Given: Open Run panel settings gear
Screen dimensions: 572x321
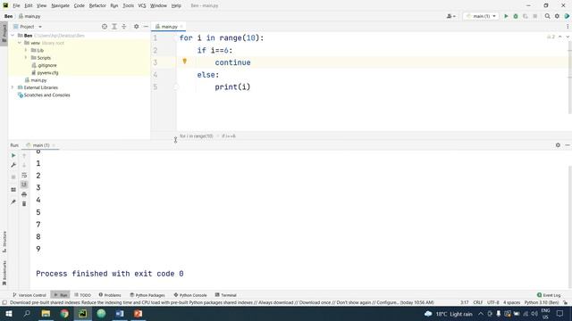Looking at the screenshot, I should (x=558, y=145).
